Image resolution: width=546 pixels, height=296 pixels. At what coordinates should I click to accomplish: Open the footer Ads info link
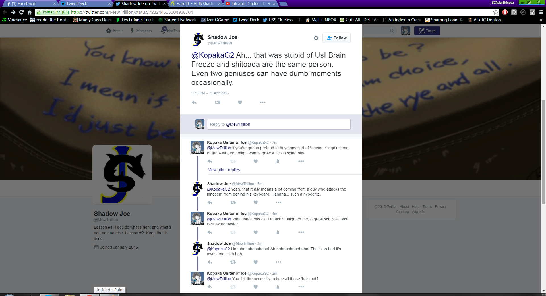point(418,212)
